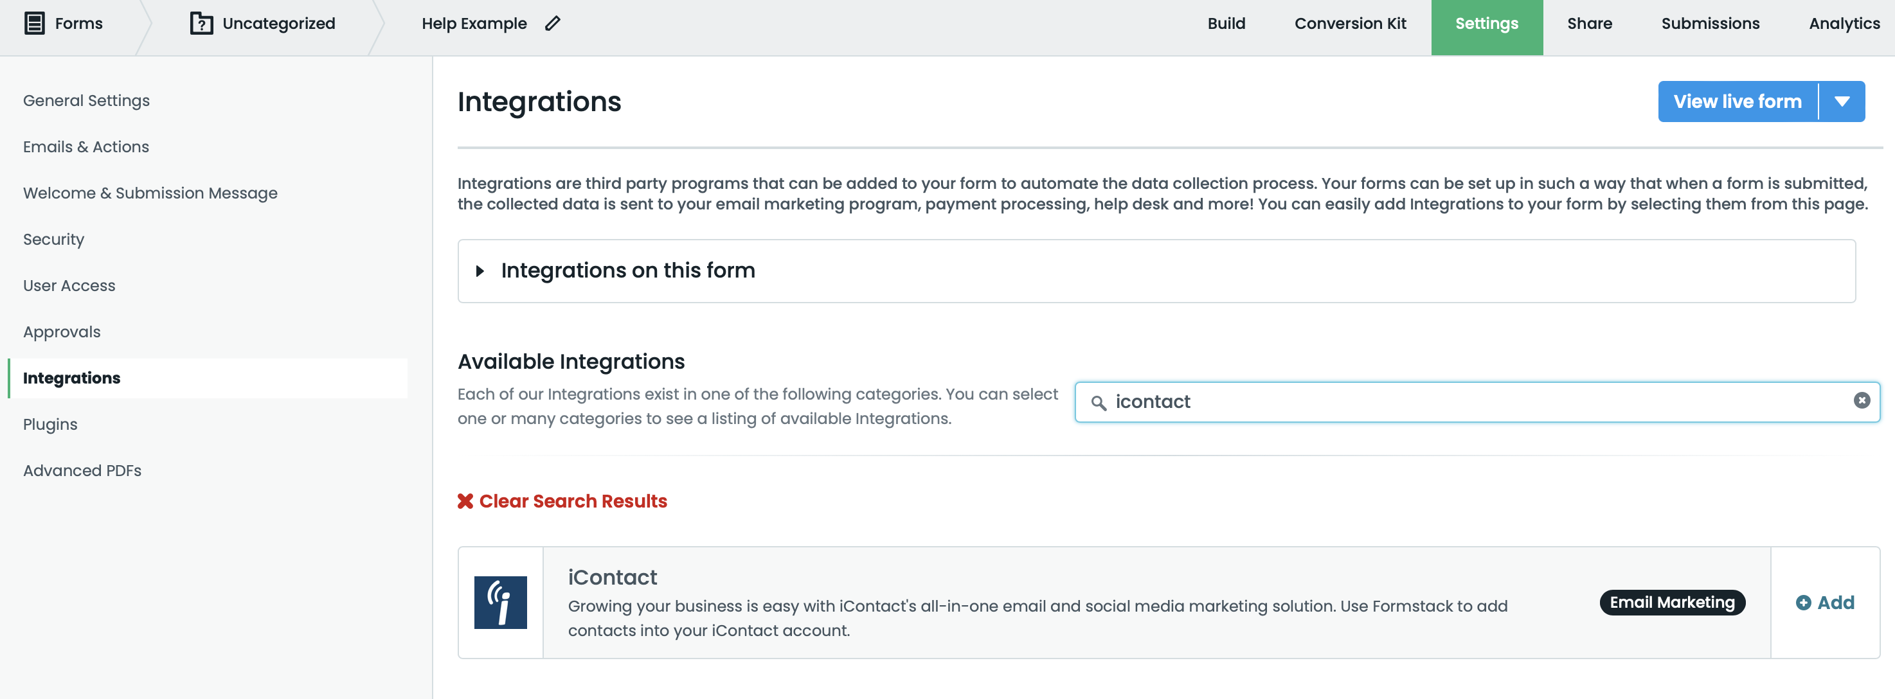Go to the Submissions tab
The height and width of the screenshot is (699, 1895).
[1711, 24]
